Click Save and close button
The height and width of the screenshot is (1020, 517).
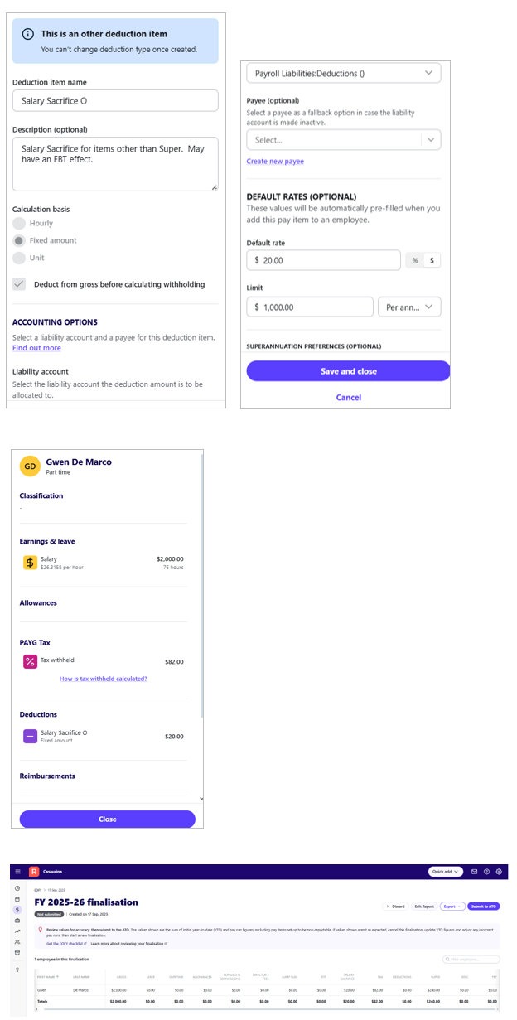click(x=348, y=371)
